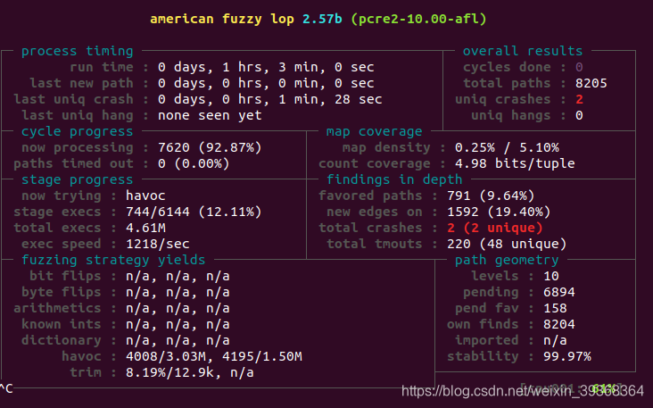
Task: Click havoc yields '4008/3.03M, 4195/1.50M'
Action: coord(213,357)
